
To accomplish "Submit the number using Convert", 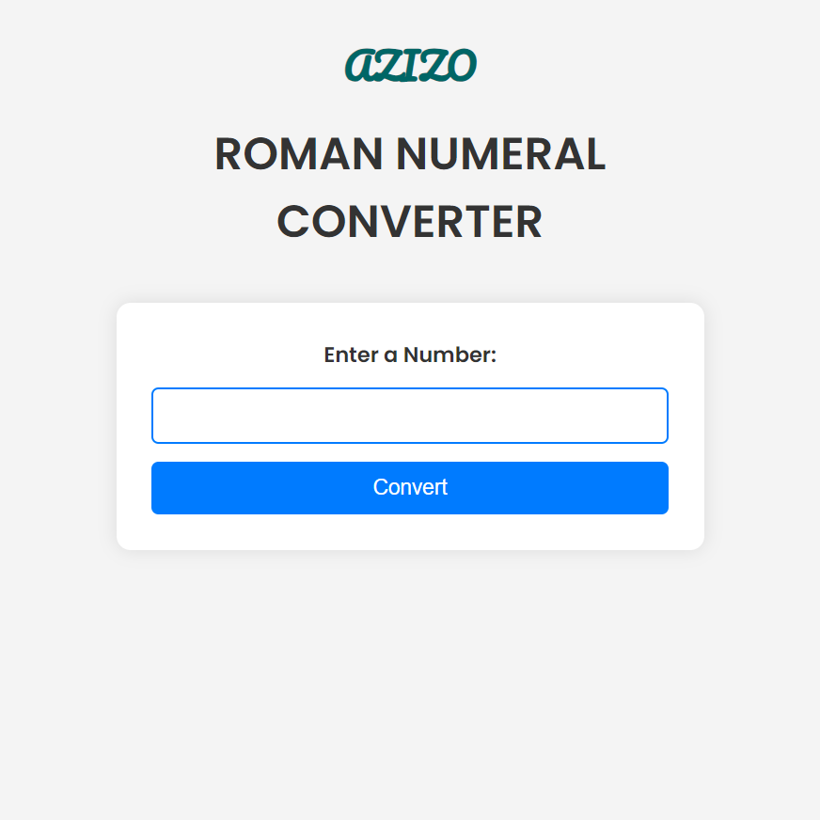I will tap(410, 488).
